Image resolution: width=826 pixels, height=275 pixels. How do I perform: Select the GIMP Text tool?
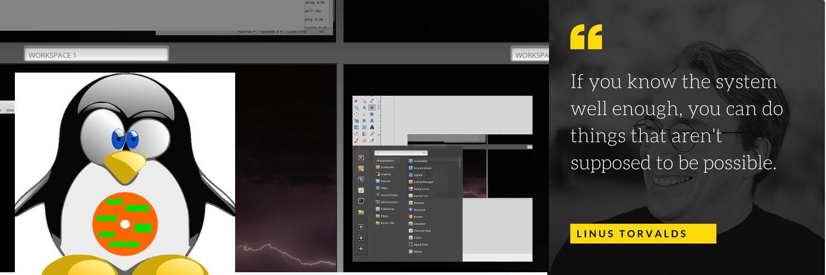click(372, 127)
